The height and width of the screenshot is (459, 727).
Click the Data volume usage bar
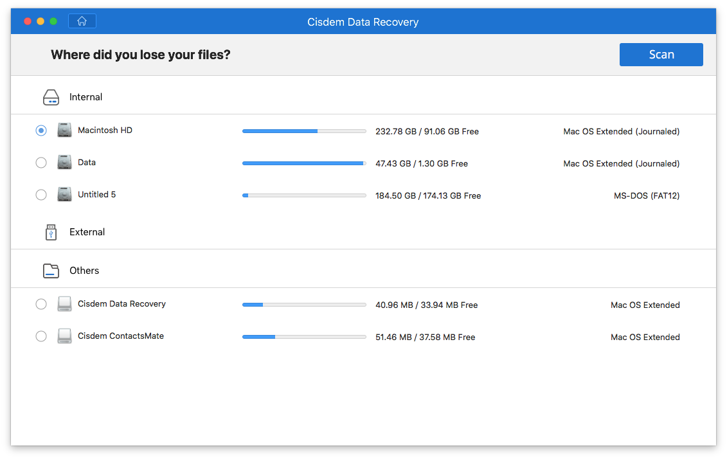point(304,163)
